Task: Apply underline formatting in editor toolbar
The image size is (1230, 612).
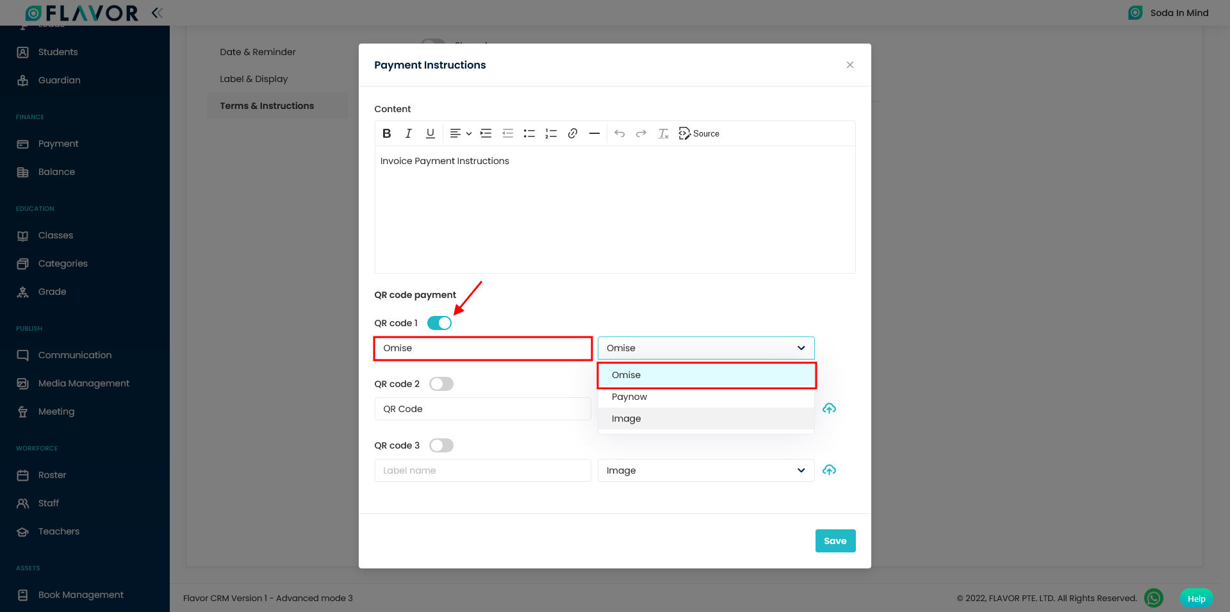Action: [x=430, y=133]
